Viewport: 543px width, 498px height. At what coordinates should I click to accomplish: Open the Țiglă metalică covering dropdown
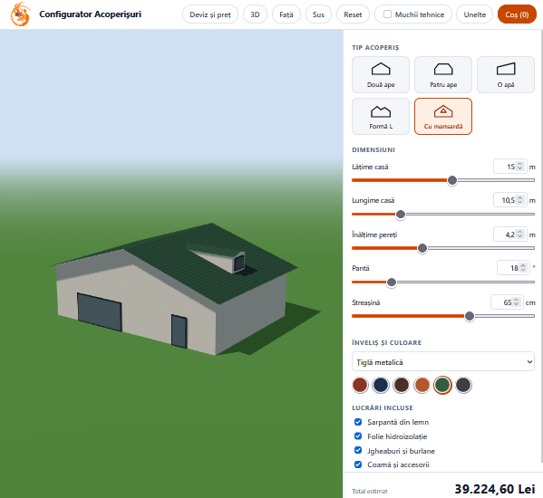click(x=443, y=362)
